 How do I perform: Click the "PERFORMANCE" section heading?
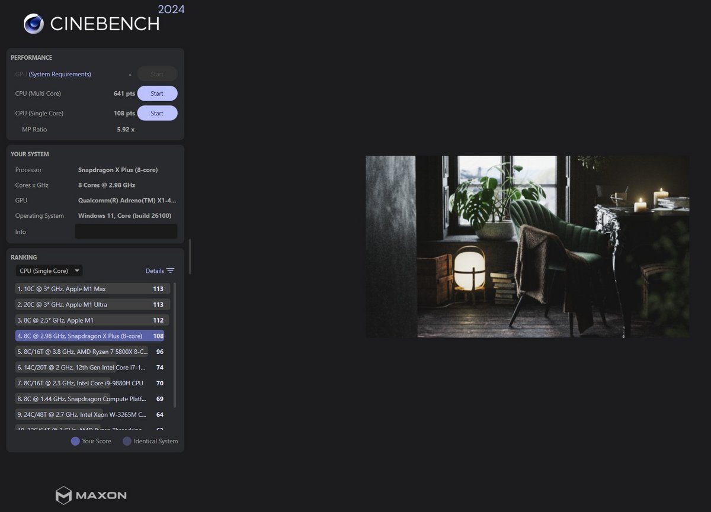31,58
